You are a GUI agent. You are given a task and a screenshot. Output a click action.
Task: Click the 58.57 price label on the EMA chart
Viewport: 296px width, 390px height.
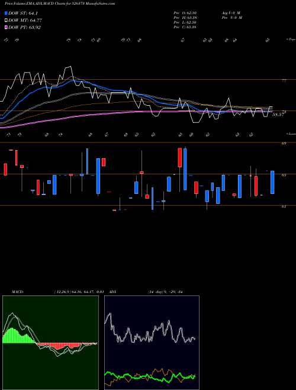pyautogui.click(x=278, y=115)
